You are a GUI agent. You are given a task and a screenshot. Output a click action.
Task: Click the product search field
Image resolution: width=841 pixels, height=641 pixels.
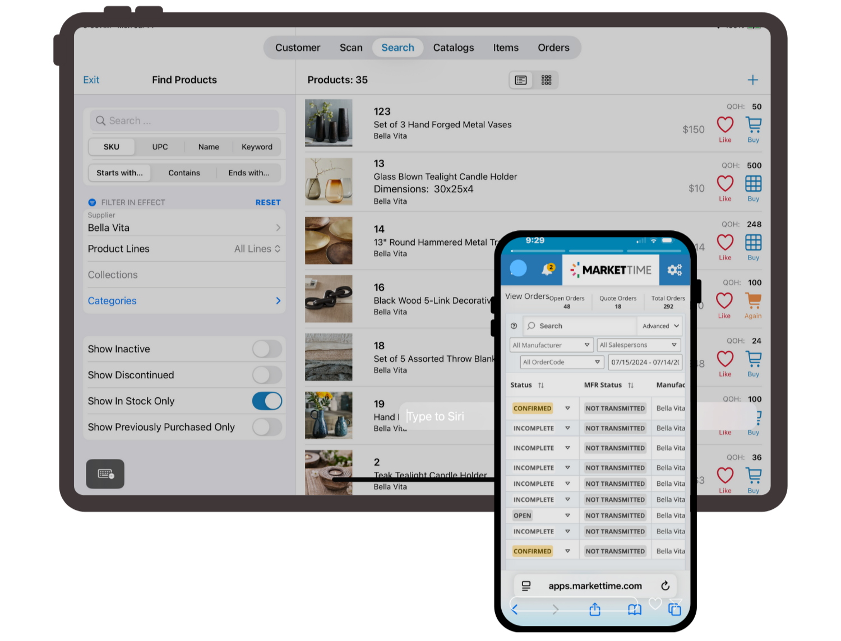185,121
